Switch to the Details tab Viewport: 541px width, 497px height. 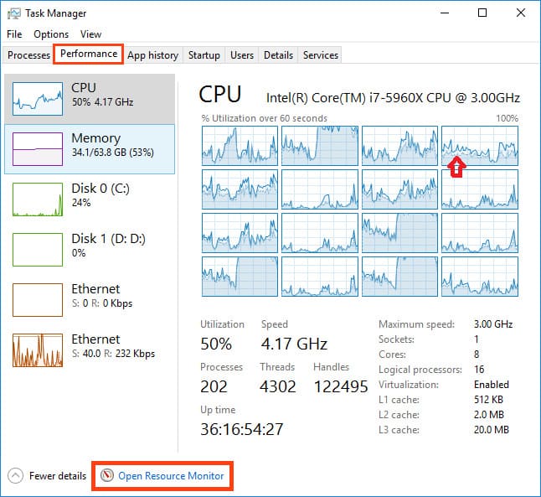[278, 55]
